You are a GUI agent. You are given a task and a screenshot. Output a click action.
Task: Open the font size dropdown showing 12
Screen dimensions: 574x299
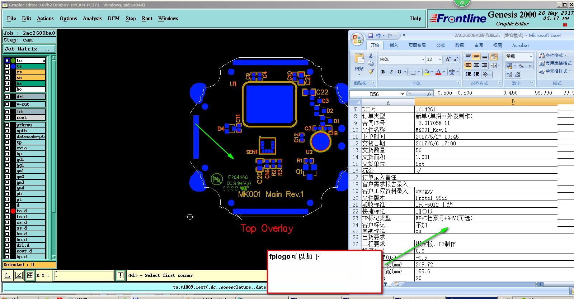click(x=440, y=59)
